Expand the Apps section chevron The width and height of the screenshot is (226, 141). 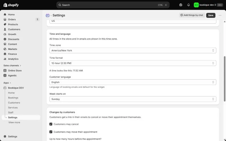coord(10,83)
